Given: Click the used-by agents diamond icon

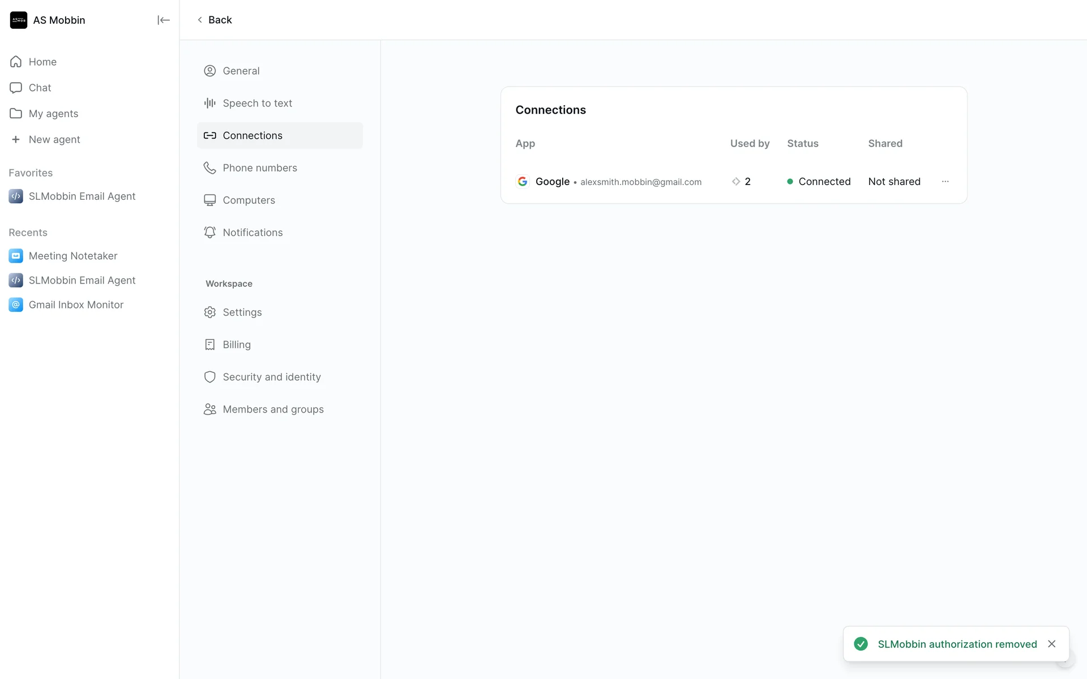Looking at the screenshot, I should (x=736, y=182).
